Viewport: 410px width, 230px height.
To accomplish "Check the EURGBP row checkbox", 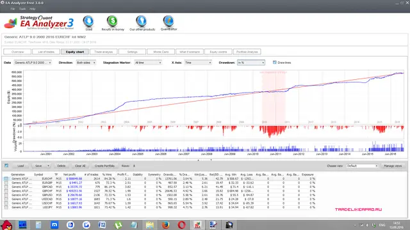I will (x=6, y=183).
